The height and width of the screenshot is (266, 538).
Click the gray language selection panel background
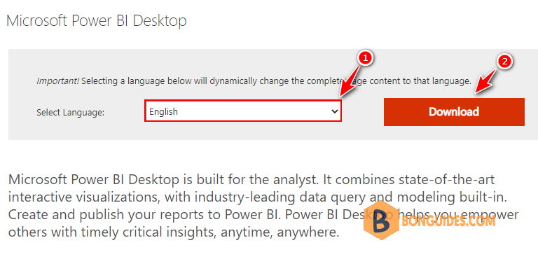273,94
